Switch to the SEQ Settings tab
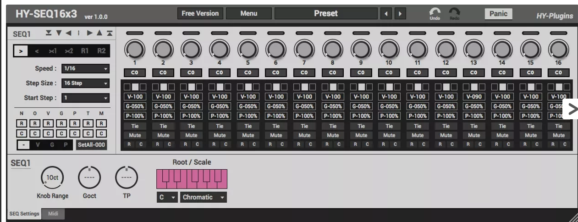Screen dimensions: 578x222 (24, 214)
